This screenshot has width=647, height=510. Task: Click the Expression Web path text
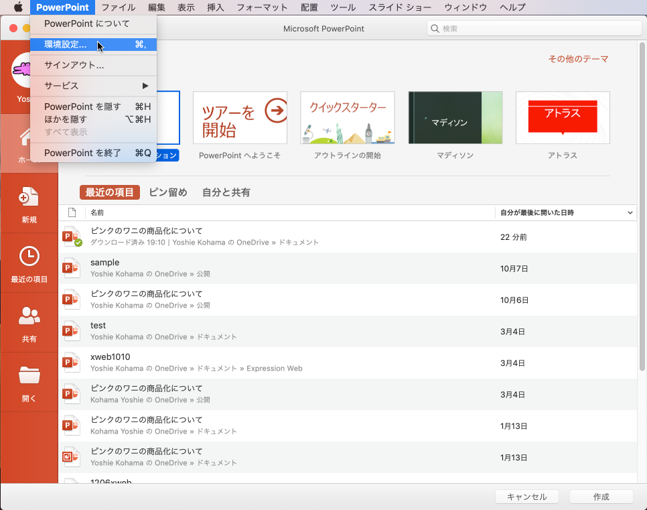pos(275,369)
